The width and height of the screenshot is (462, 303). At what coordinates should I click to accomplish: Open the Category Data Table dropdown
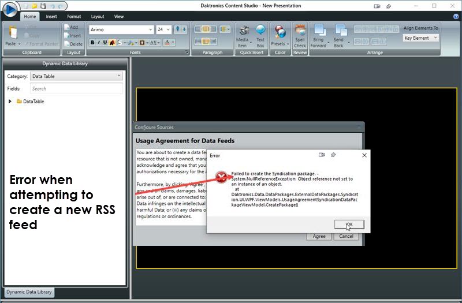click(76, 76)
